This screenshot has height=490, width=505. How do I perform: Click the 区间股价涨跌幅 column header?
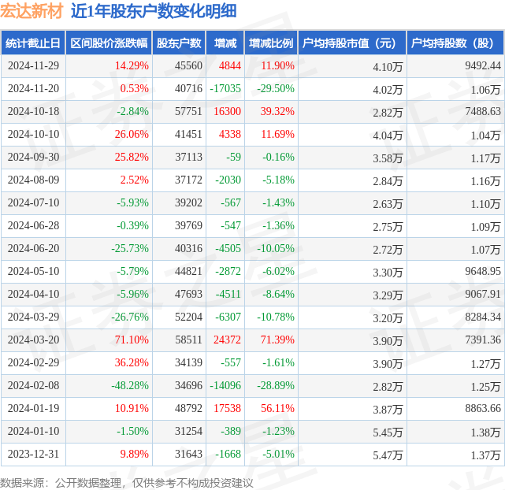click(109, 43)
